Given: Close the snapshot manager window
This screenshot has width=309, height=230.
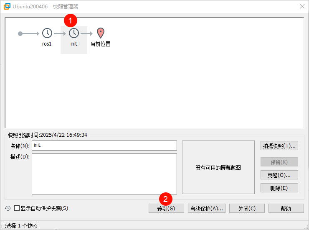Looking at the screenshot, I should pos(302,6).
